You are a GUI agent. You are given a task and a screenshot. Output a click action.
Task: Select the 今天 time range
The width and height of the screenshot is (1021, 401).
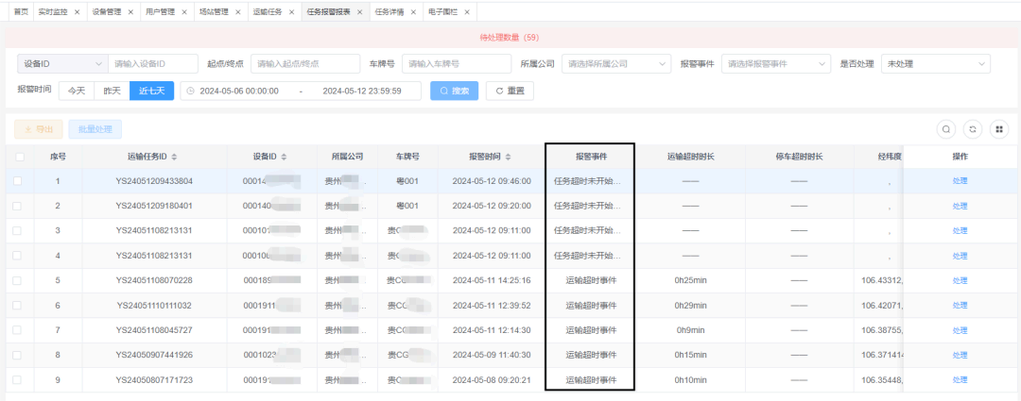(x=77, y=91)
